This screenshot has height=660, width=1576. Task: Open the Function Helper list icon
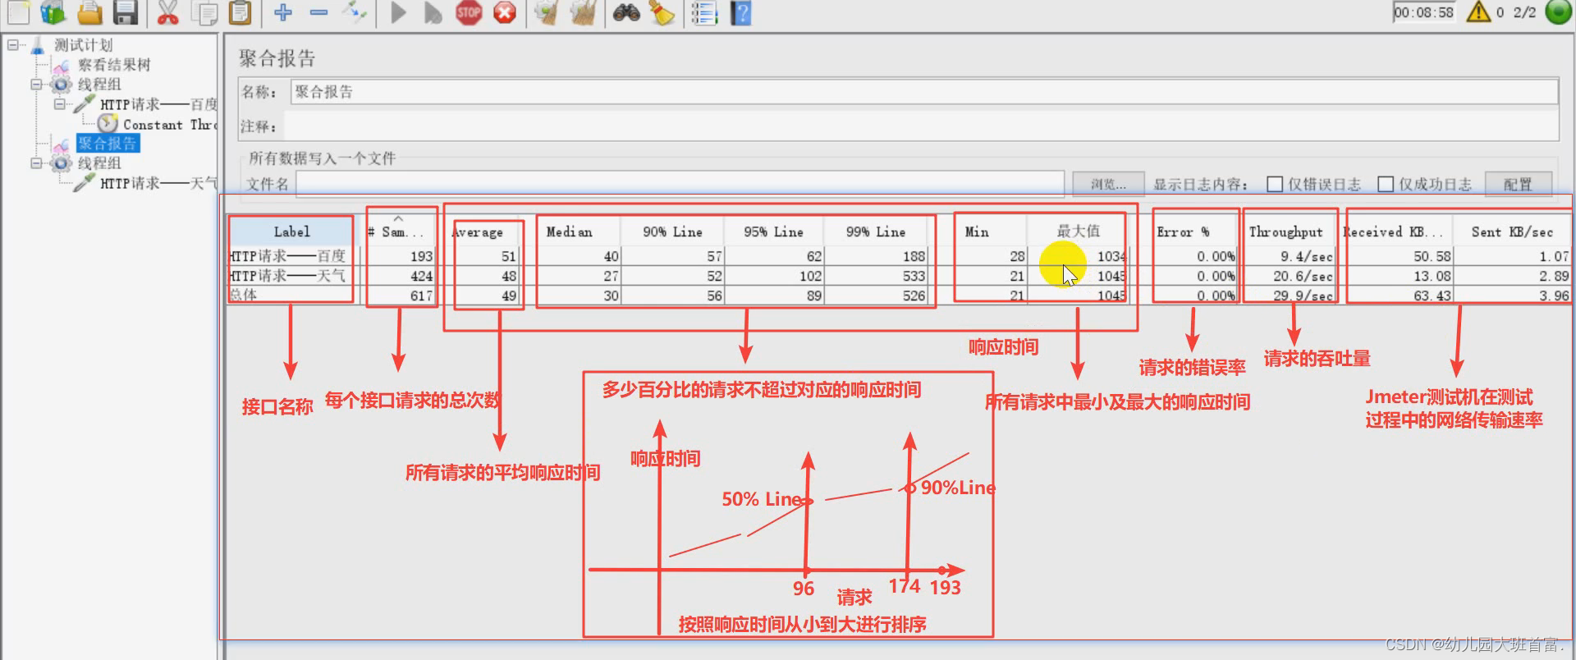coord(704,11)
